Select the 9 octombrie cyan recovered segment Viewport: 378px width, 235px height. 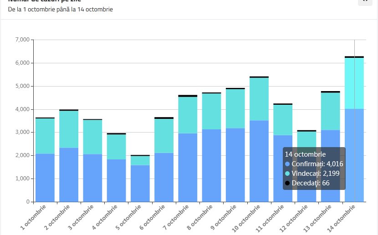point(235,108)
